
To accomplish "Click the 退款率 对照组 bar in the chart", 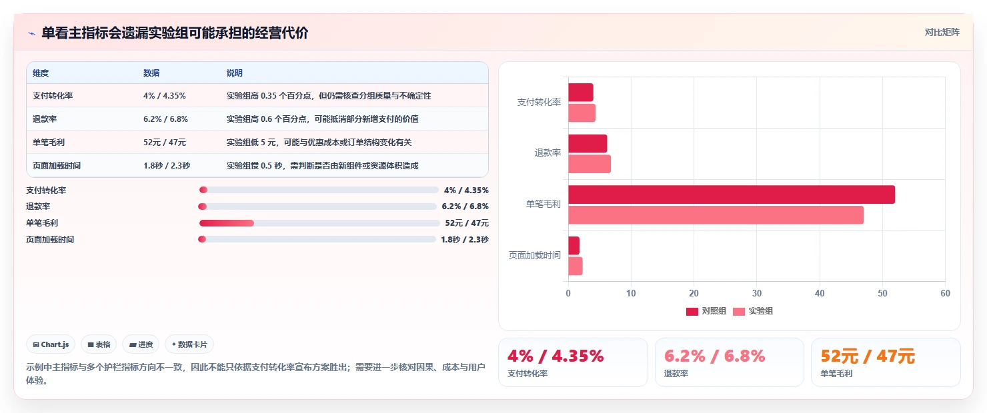I will (588, 144).
